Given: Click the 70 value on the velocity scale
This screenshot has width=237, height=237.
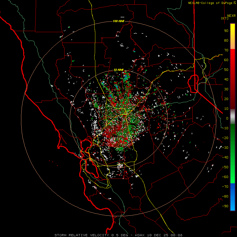Looking at the screenshot, I should click(x=226, y=50).
